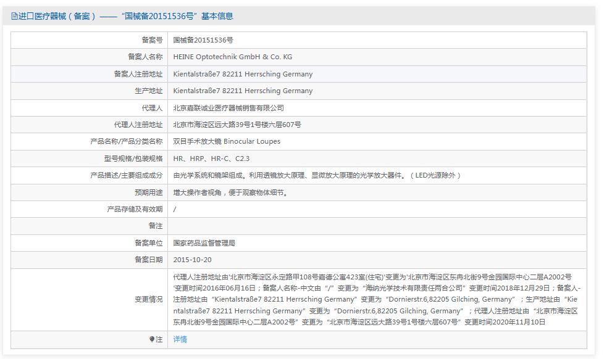Click the 代理人注册地址 value 北京市海淀区远大路39号
Image resolution: width=604 pixels, height=359 pixels.
[x=237, y=125]
